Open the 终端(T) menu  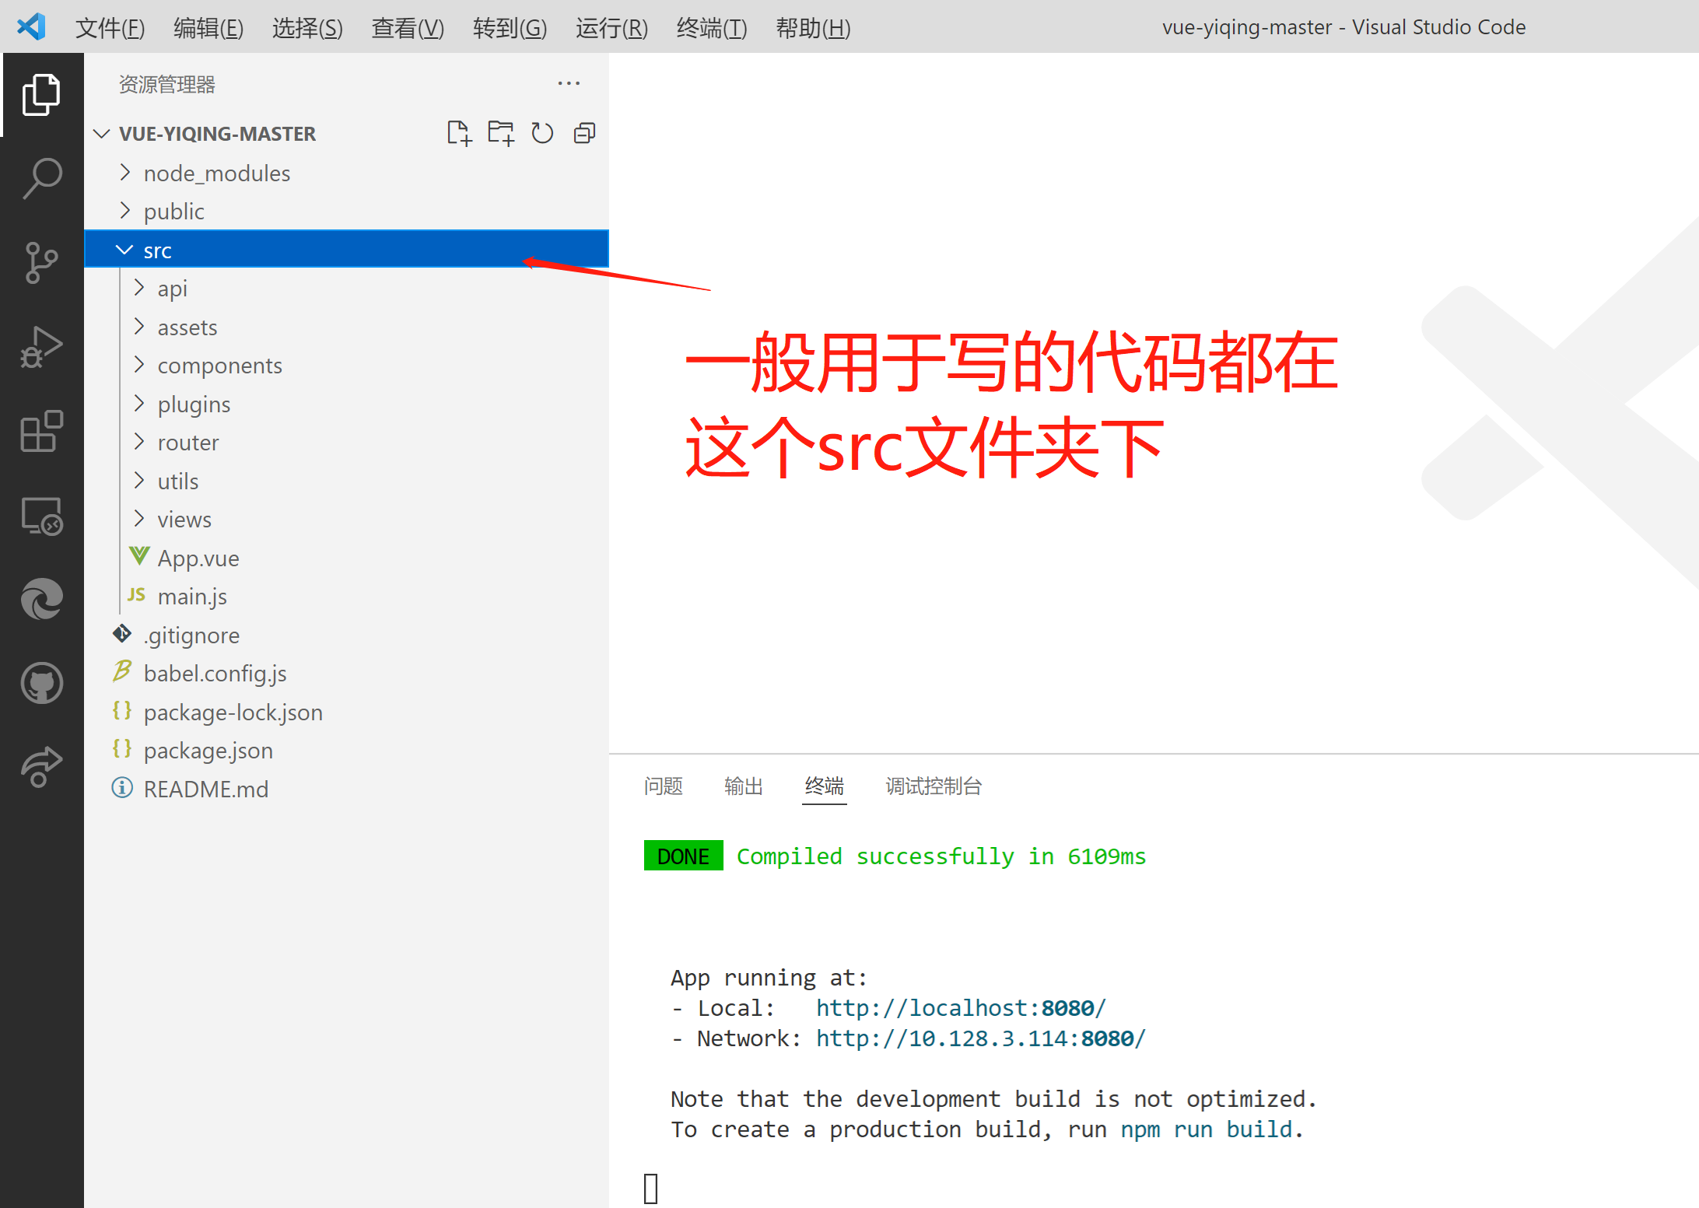pyautogui.click(x=711, y=28)
